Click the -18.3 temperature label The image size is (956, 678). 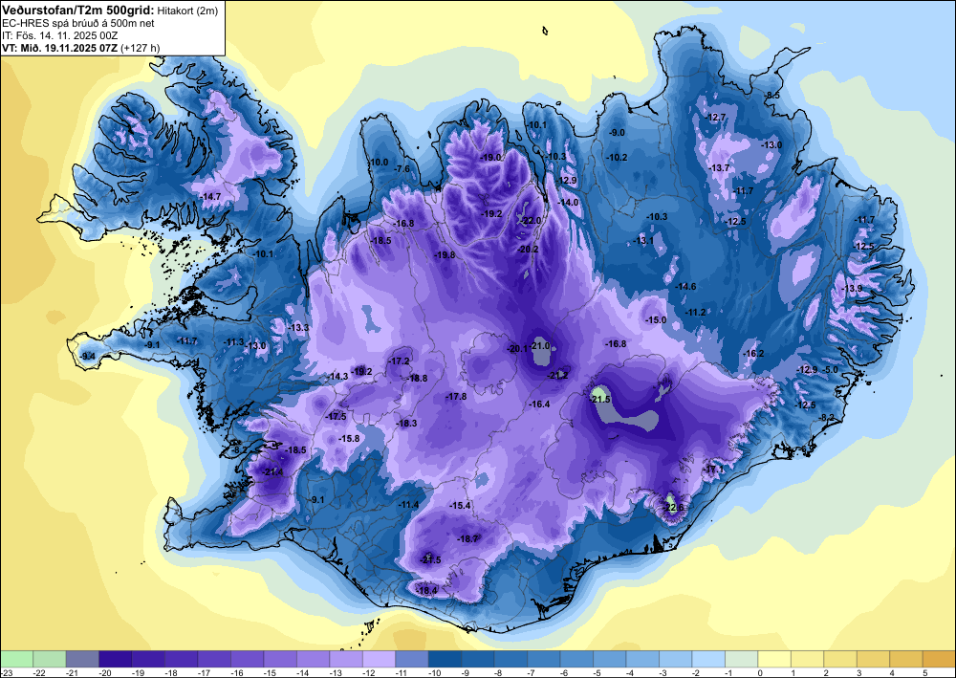point(406,424)
